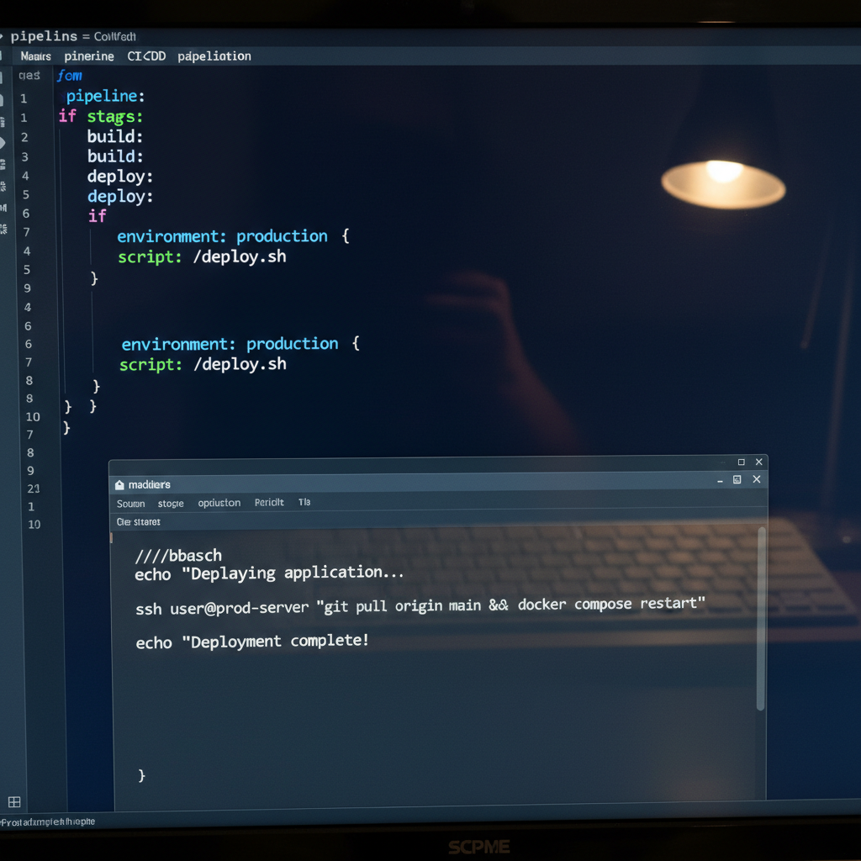Click the home icon beside maddiers
The height and width of the screenshot is (861, 861).
[x=119, y=485]
